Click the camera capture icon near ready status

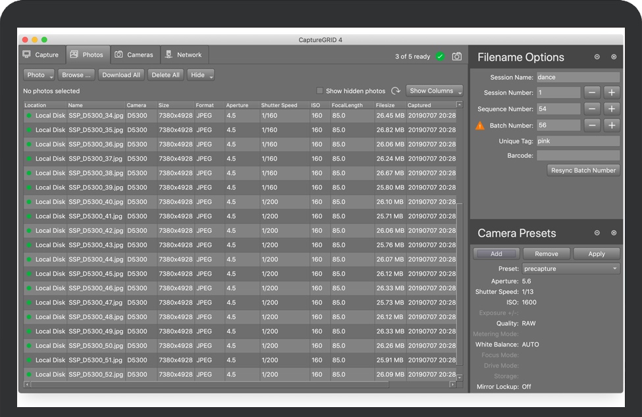click(x=457, y=57)
